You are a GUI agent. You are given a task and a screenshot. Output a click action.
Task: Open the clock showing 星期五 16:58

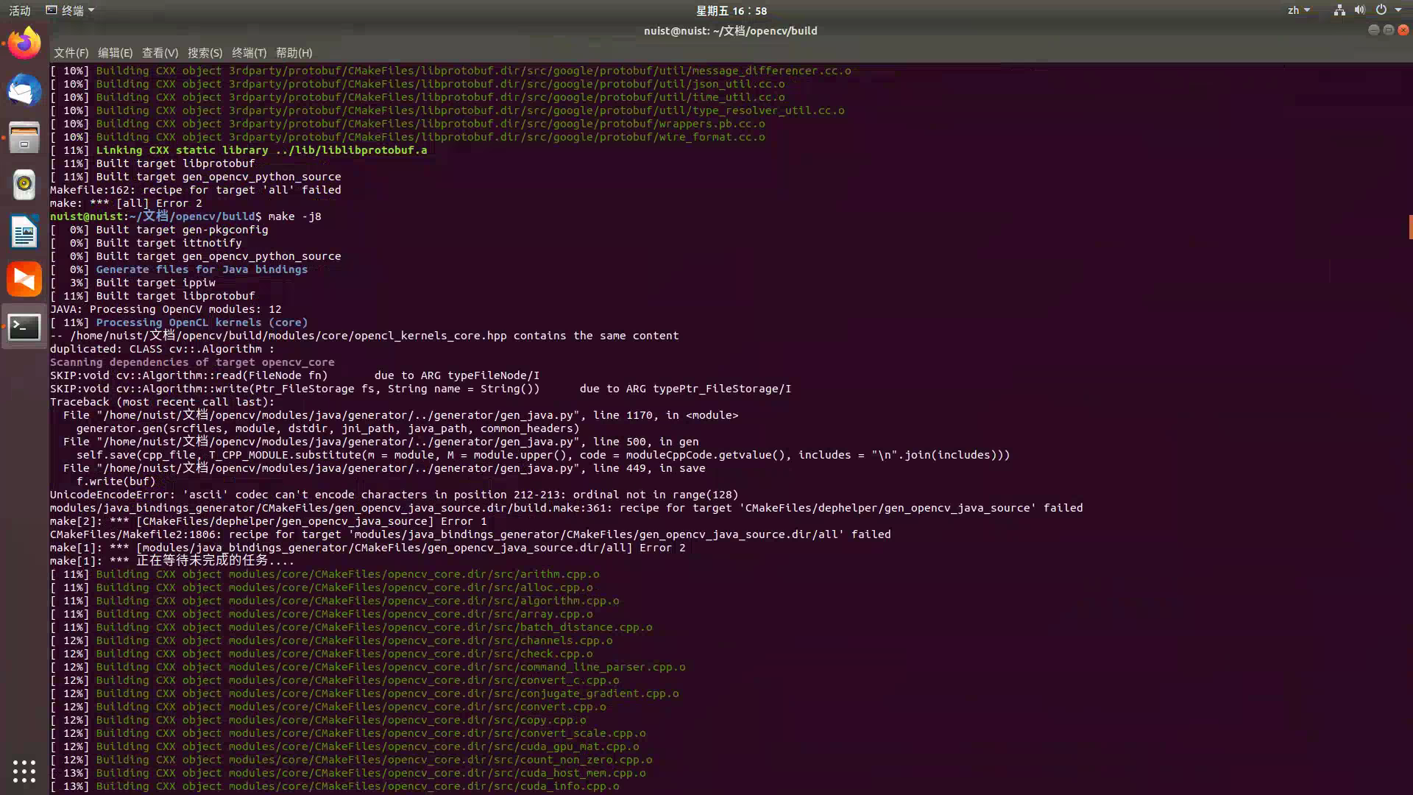[732, 10]
